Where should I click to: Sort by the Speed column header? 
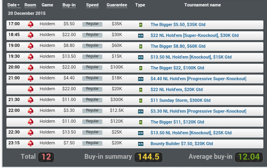click(92, 5)
